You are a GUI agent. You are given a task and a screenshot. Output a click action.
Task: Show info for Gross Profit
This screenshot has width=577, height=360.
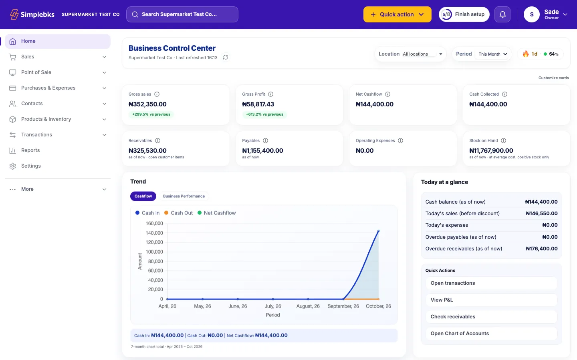click(x=271, y=94)
